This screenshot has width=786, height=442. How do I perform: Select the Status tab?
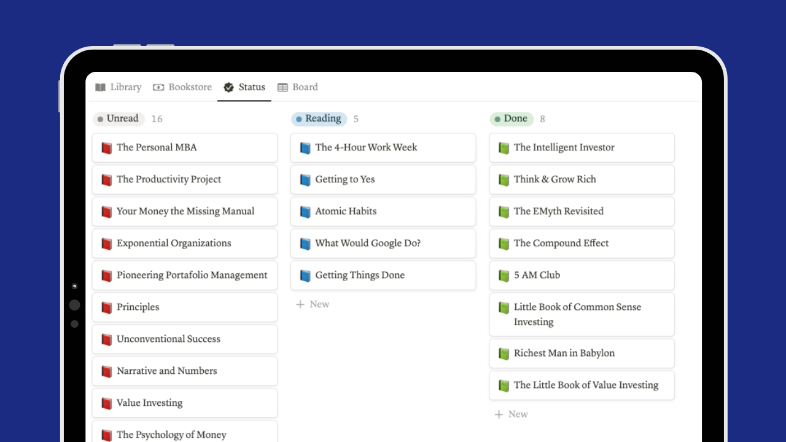244,87
